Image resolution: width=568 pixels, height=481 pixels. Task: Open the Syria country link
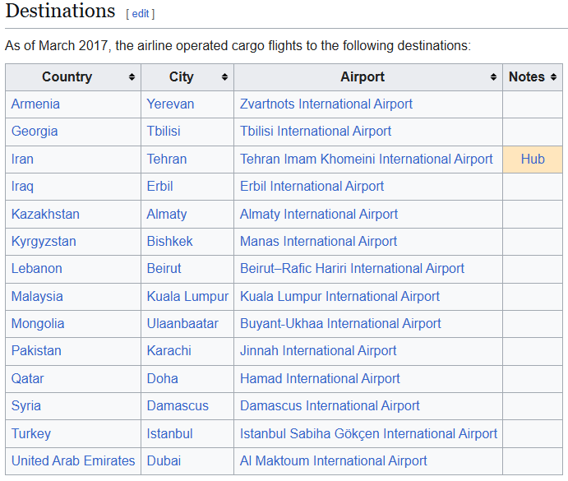pyautogui.click(x=26, y=406)
